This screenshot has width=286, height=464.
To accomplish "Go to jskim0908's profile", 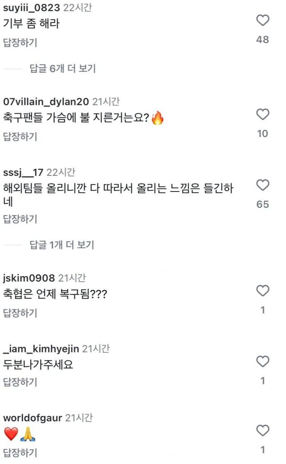I will 29,278.
